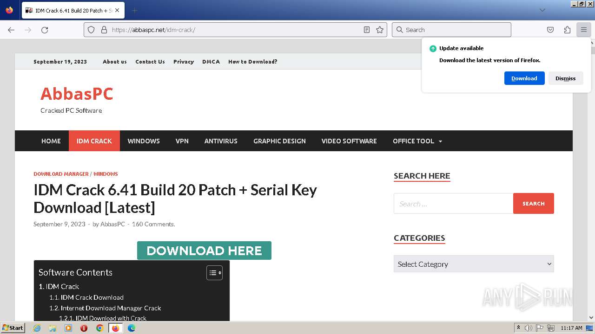Open the September 9, 2023 date link
The width and height of the screenshot is (595, 334).
coord(59,224)
